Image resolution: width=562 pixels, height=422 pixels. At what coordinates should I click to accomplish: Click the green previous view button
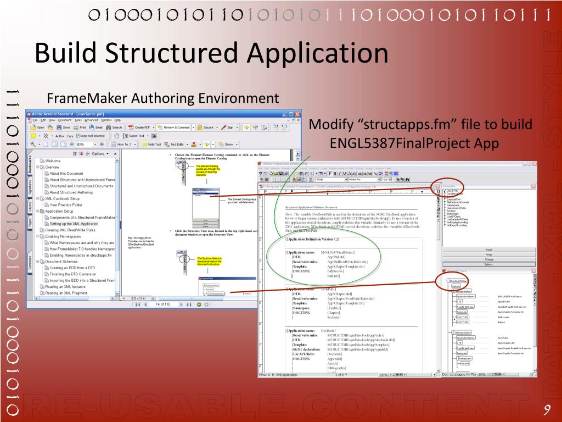point(199,304)
